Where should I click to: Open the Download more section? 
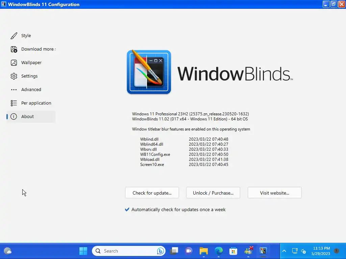pyautogui.click(x=31, y=49)
